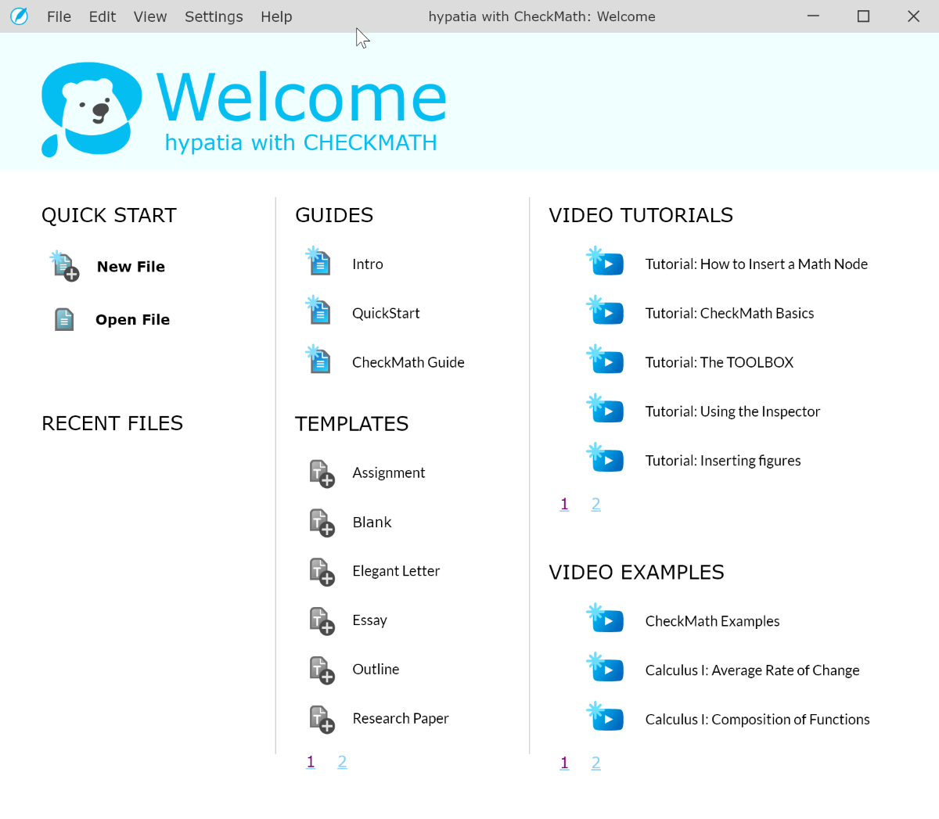Open the Help menu

tap(276, 16)
